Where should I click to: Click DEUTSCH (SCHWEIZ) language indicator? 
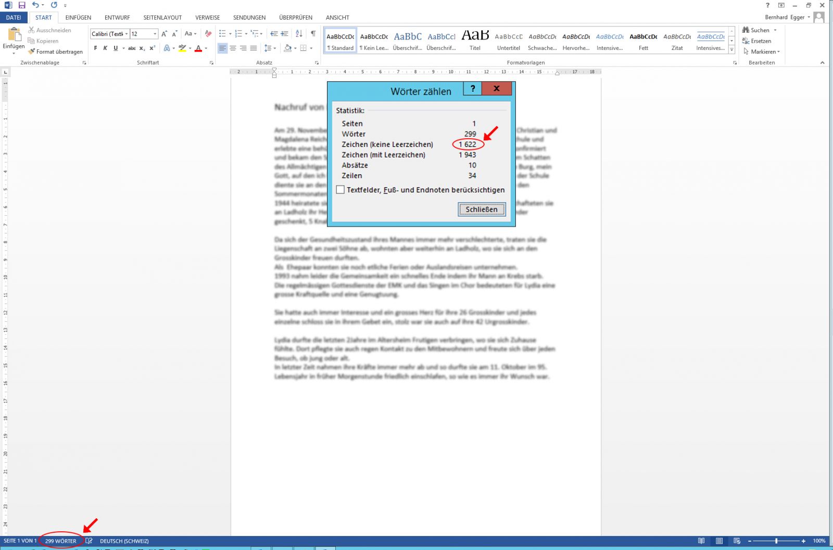click(x=124, y=541)
